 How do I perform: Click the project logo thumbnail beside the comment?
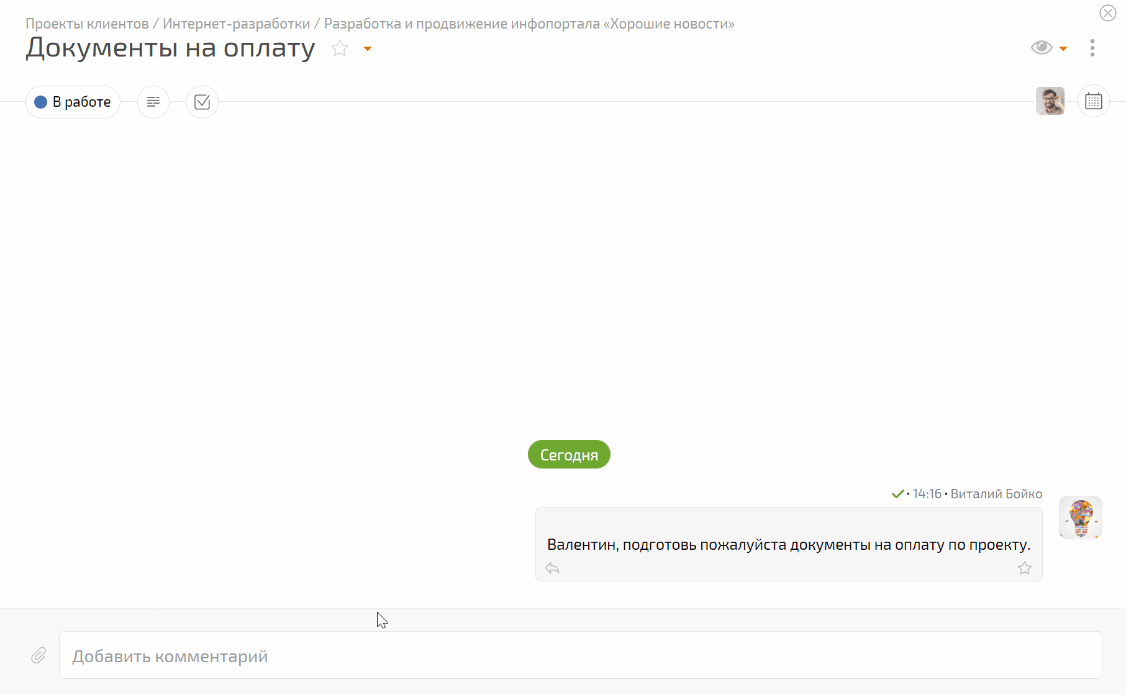(1080, 517)
